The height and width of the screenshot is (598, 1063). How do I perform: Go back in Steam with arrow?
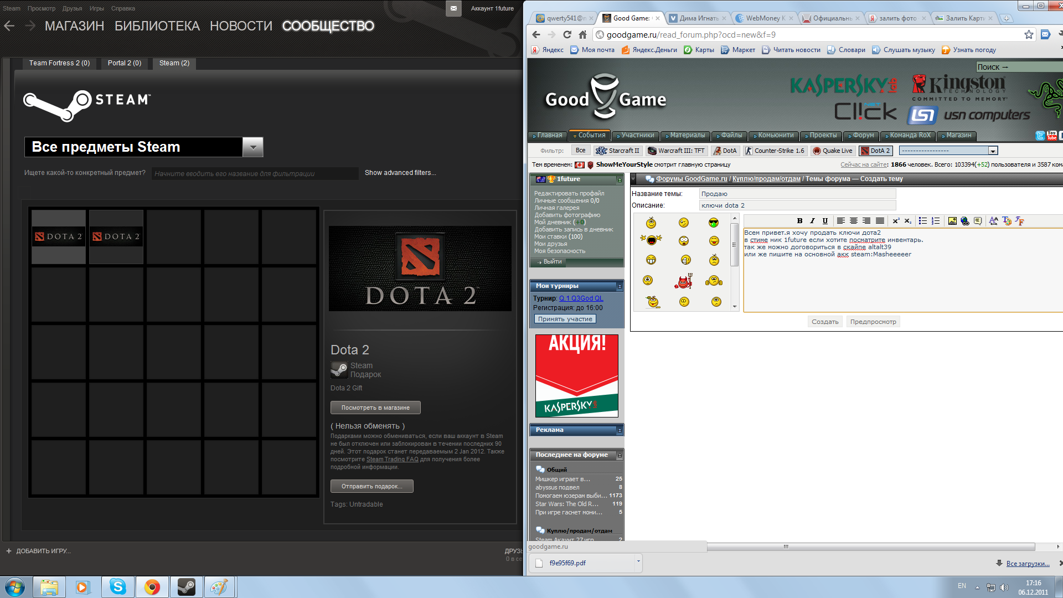click(x=9, y=25)
